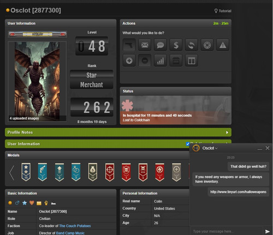The height and width of the screenshot is (235, 273).
Task: Open the bazaar shop icon
Action: click(176, 61)
